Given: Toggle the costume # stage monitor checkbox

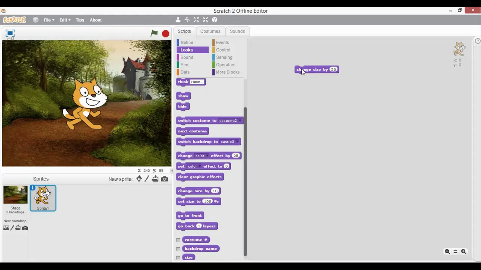Looking at the screenshot, I should pyautogui.click(x=178, y=240).
